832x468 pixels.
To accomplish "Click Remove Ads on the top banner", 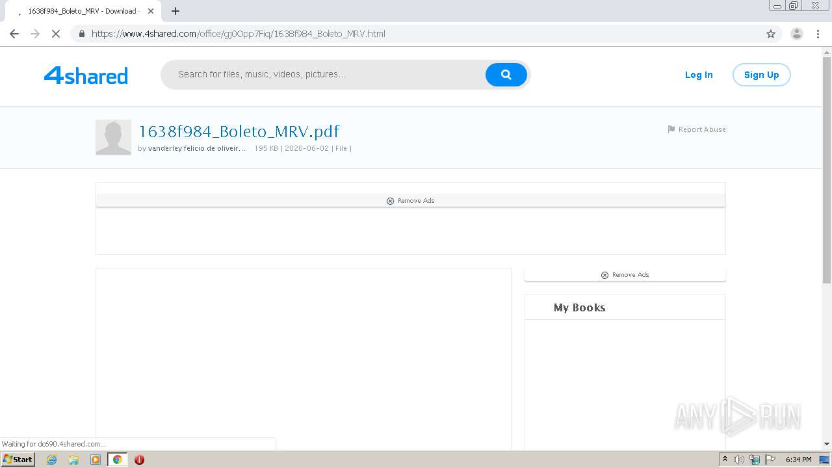I will (410, 201).
